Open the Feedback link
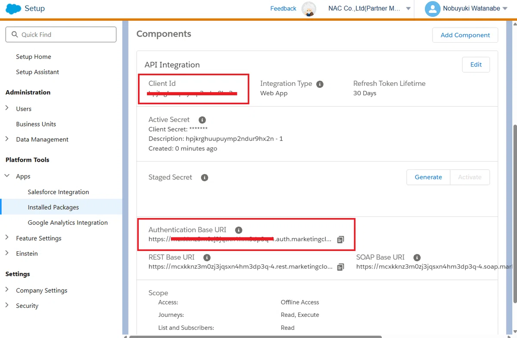The image size is (517, 338). click(283, 9)
